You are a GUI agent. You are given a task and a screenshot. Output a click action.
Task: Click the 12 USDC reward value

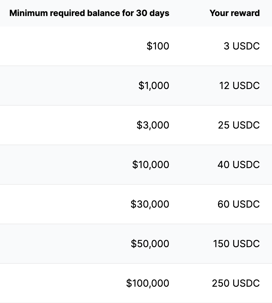(x=239, y=85)
